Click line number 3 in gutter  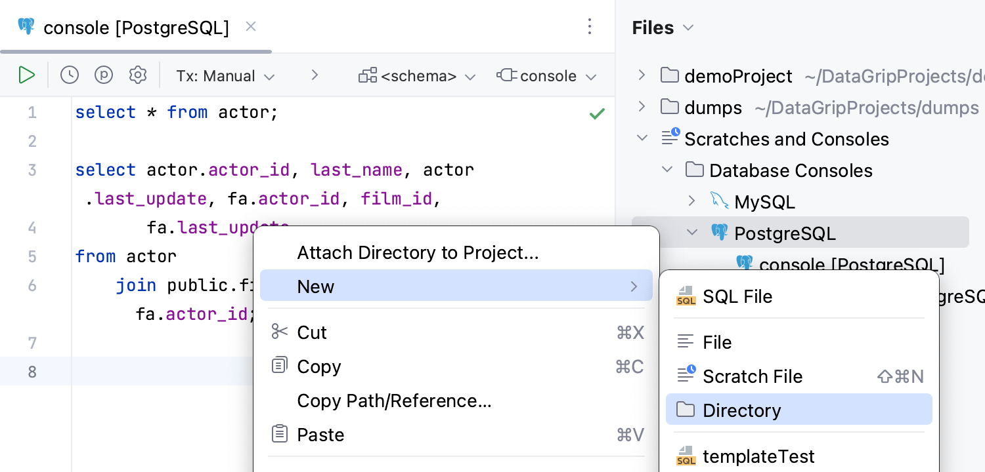pyautogui.click(x=32, y=170)
